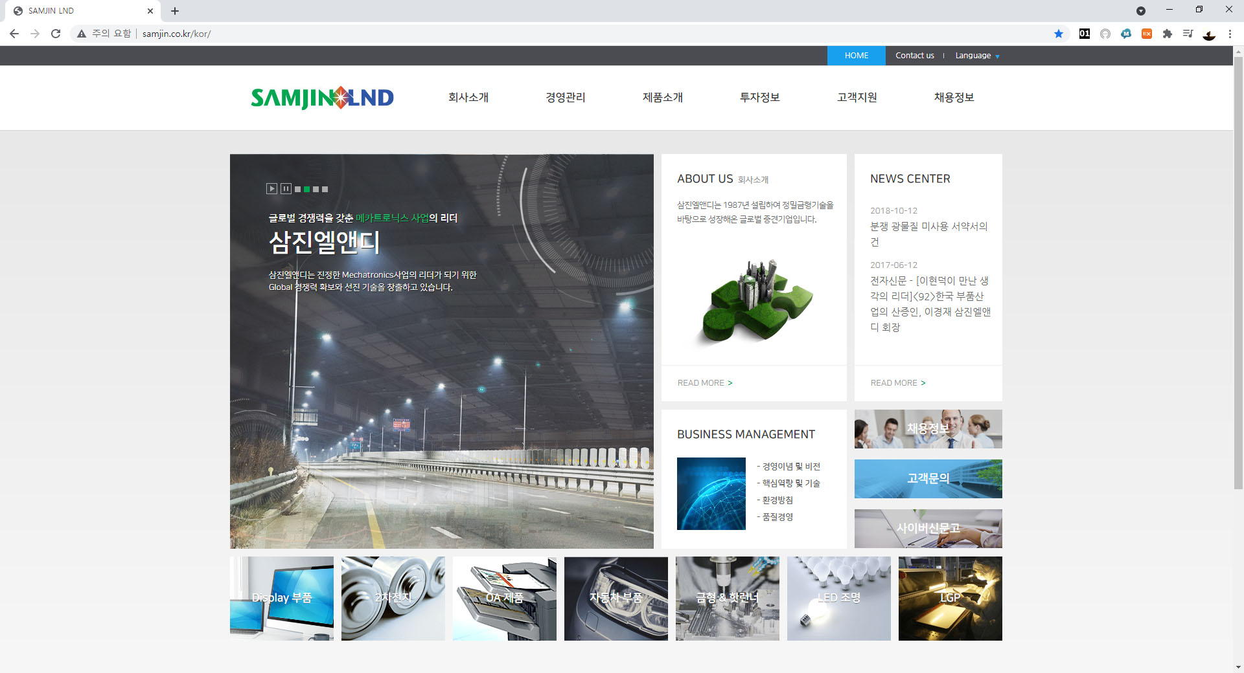Click the bookmark star icon
Screen dimensions: 1244x673
tap(1059, 34)
